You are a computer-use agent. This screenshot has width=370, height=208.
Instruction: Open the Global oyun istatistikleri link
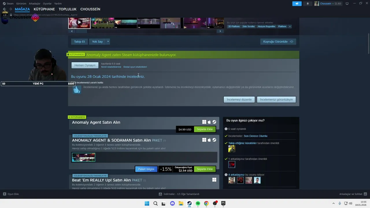tap(135, 67)
